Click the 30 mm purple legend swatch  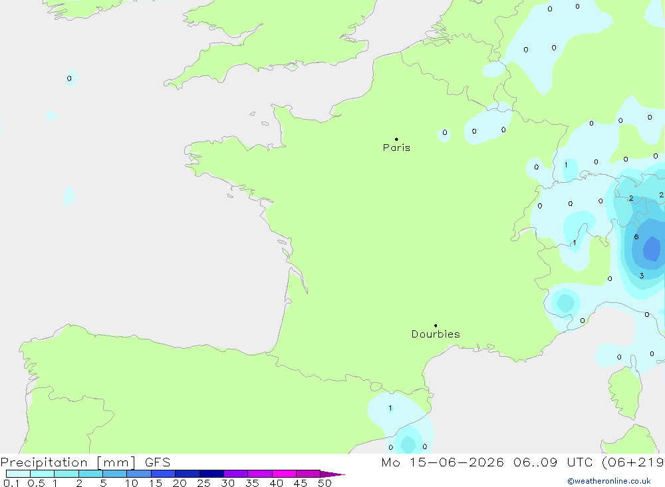(x=235, y=474)
